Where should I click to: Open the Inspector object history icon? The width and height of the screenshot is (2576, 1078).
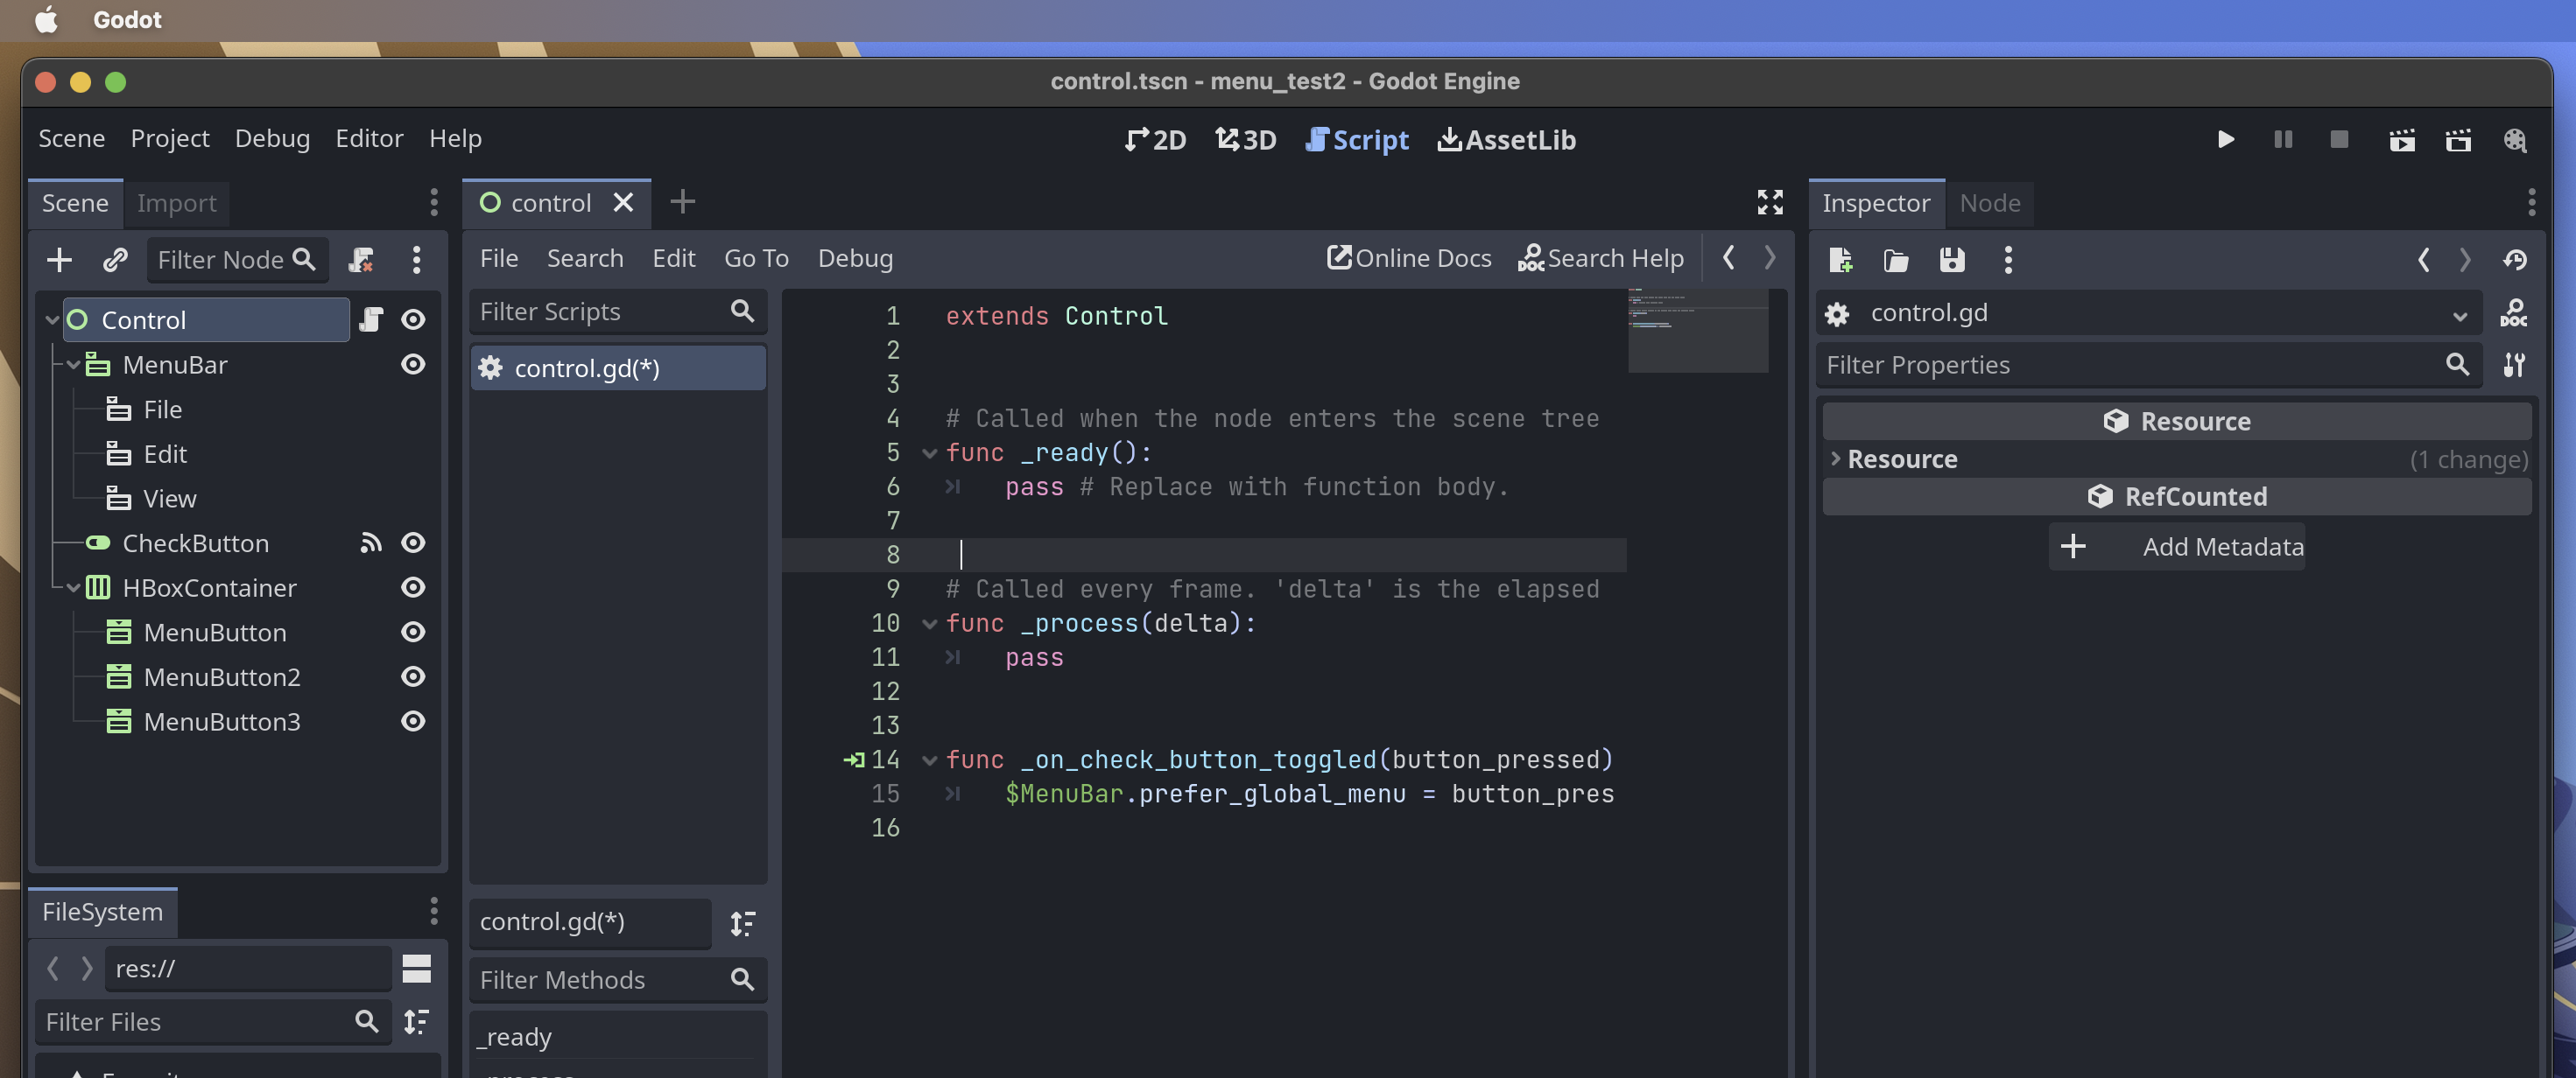[x=2514, y=260]
